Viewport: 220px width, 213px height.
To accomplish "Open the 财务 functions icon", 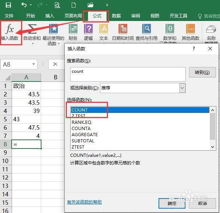I will (73, 29).
